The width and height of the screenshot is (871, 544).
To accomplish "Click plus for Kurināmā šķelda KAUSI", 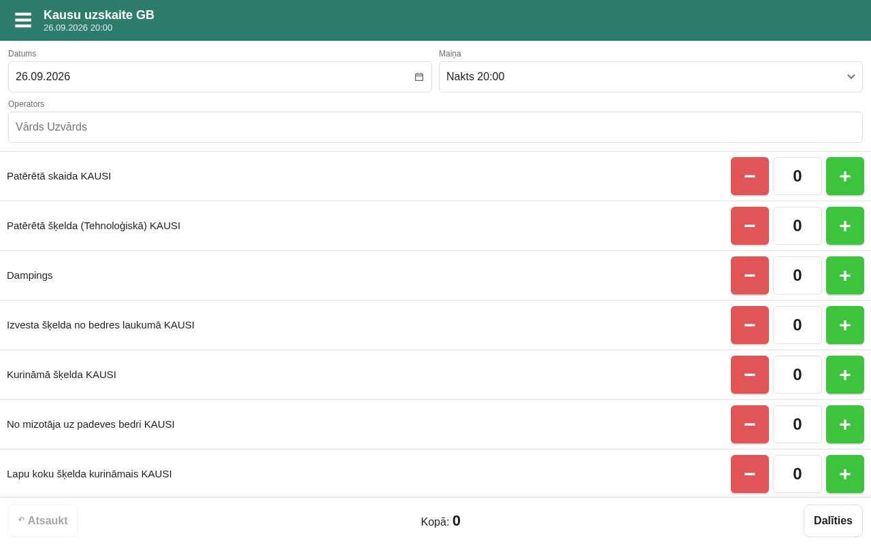I will coord(845,375).
